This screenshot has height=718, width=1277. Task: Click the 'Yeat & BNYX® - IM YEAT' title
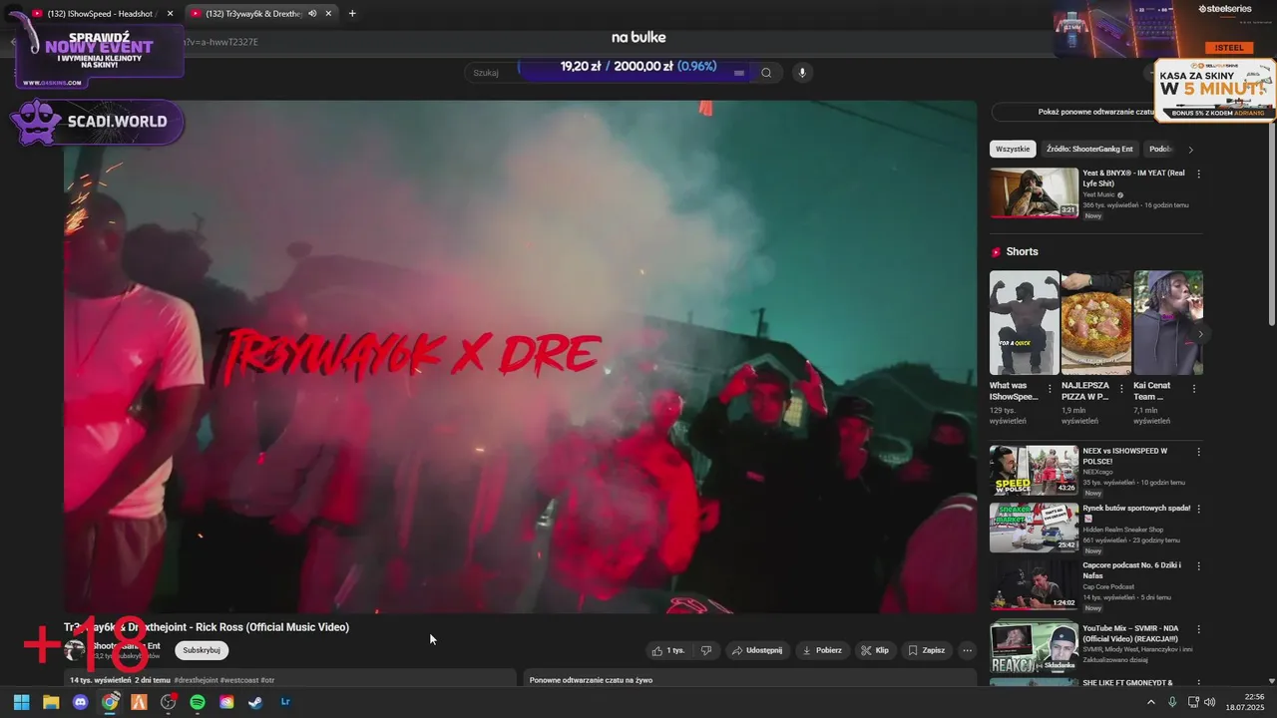pos(1134,178)
